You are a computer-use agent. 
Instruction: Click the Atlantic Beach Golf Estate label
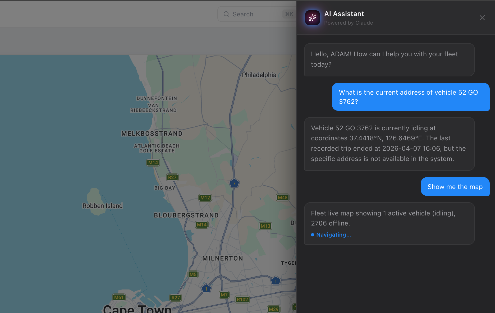(x=157, y=148)
